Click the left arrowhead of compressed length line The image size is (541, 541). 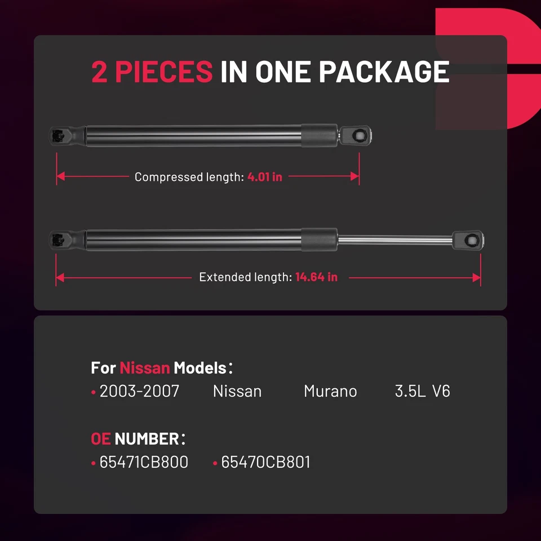(61, 176)
